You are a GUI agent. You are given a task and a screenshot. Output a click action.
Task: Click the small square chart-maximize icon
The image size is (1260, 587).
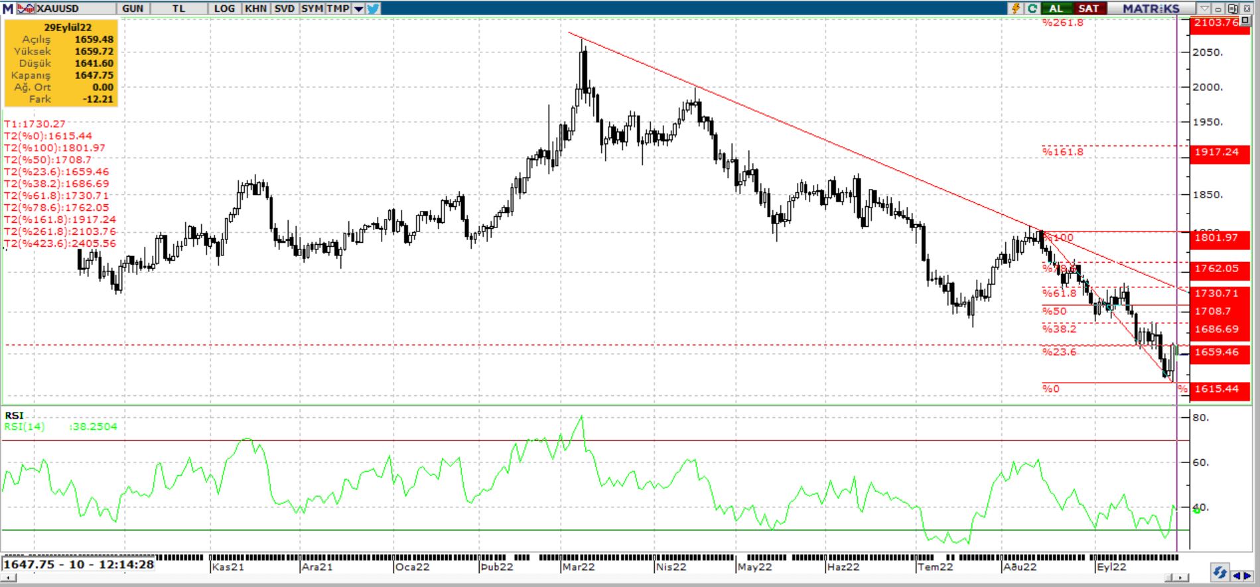click(x=1245, y=20)
